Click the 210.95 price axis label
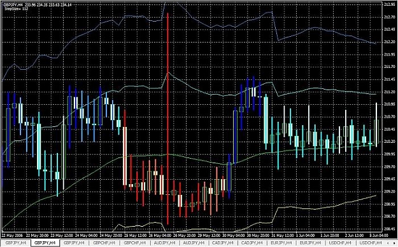Screen dimensions: 398x247 click(389, 104)
